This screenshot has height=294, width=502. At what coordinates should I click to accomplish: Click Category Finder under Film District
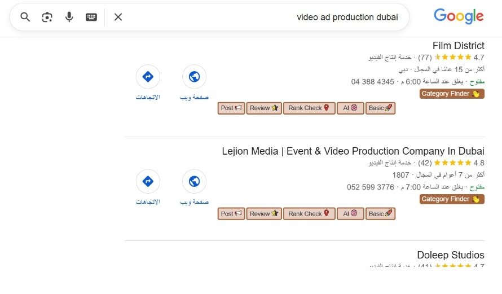[x=452, y=94]
